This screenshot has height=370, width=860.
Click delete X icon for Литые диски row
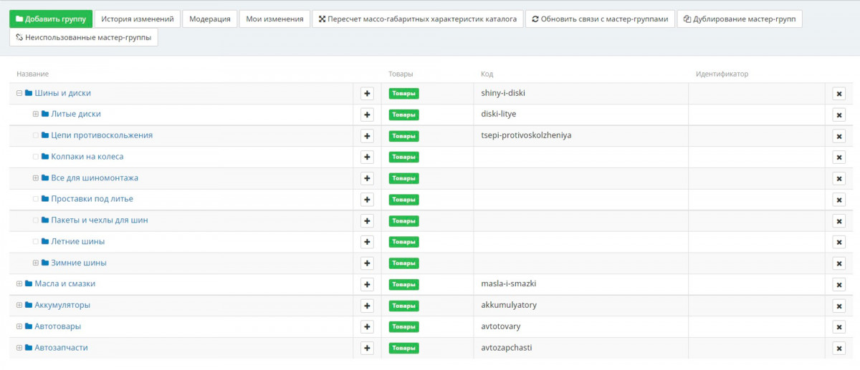[x=838, y=115]
